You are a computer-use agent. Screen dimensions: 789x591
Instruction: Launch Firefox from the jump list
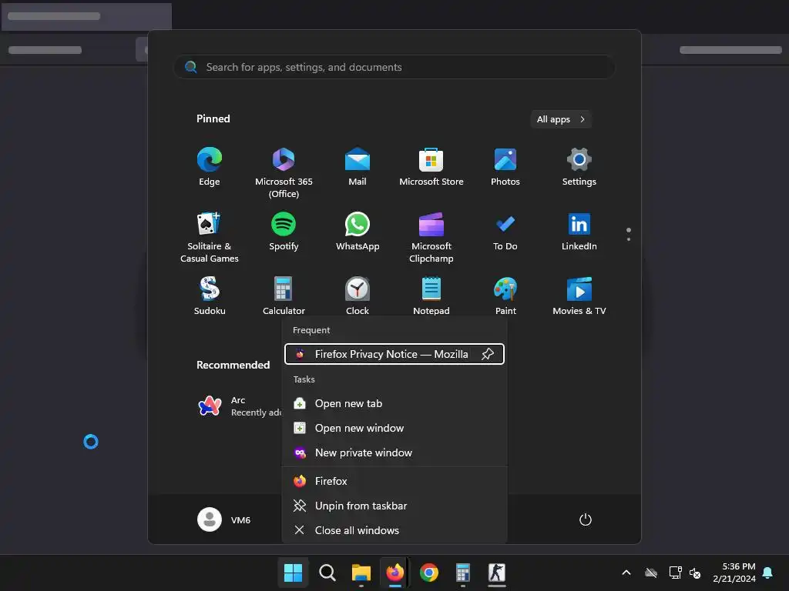click(394, 481)
